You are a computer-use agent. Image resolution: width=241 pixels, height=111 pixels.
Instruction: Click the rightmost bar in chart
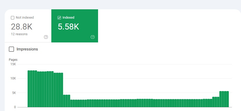point(228,99)
